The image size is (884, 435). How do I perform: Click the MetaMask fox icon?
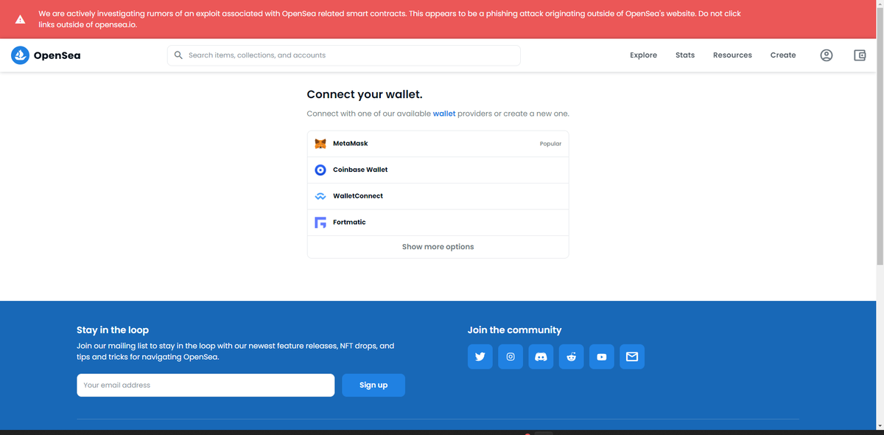(320, 144)
